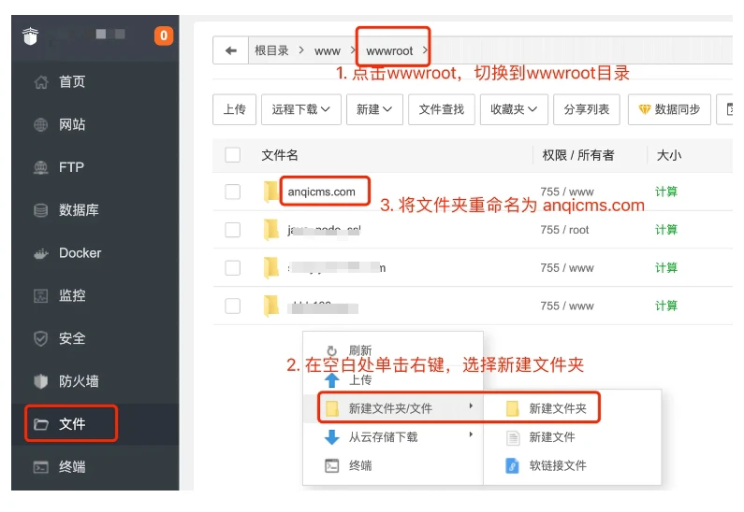Open the 首页 home icon in sidebar
Viewport: 744px width, 512px height.
pos(40,82)
